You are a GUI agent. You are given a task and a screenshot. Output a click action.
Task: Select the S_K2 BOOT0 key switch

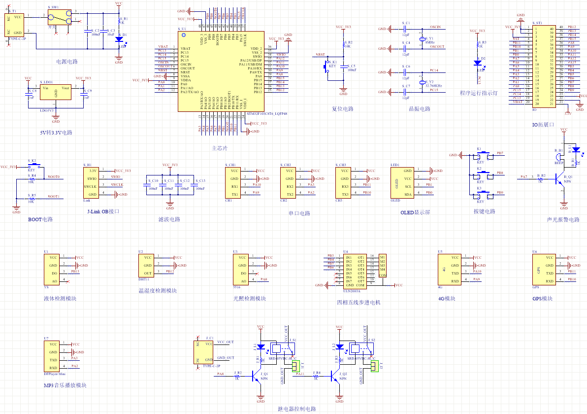(x=34, y=166)
